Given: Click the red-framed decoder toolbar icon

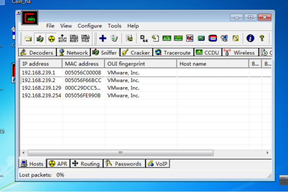Looking at the screenshot, I should (x=190, y=38).
